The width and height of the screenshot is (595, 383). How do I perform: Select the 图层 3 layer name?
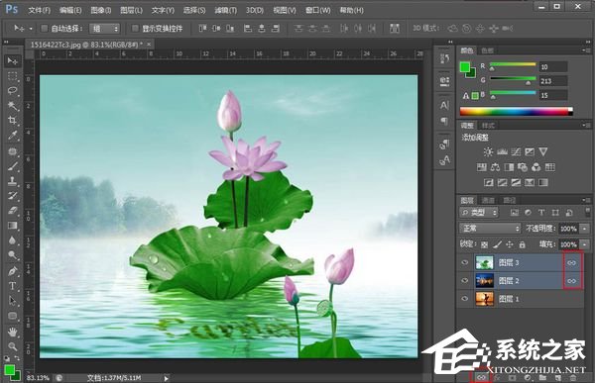tap(509, 262)
